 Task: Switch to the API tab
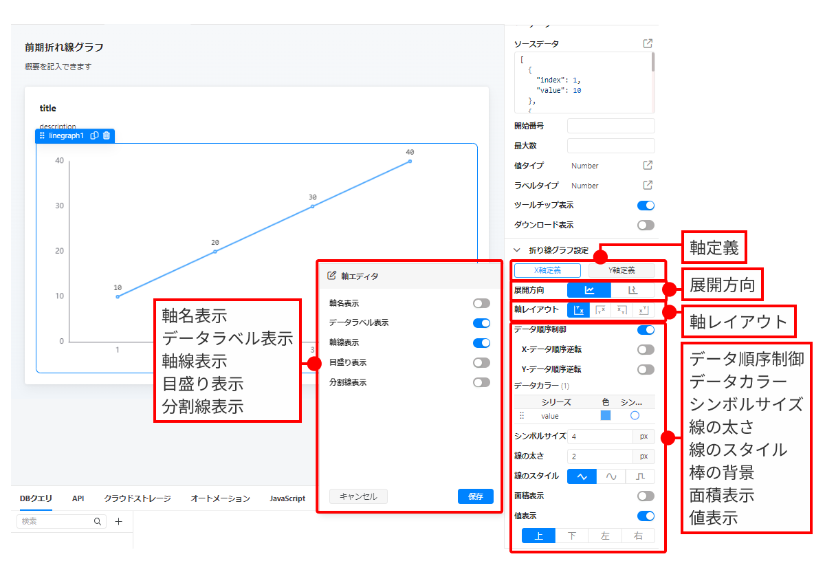point(78,498)
